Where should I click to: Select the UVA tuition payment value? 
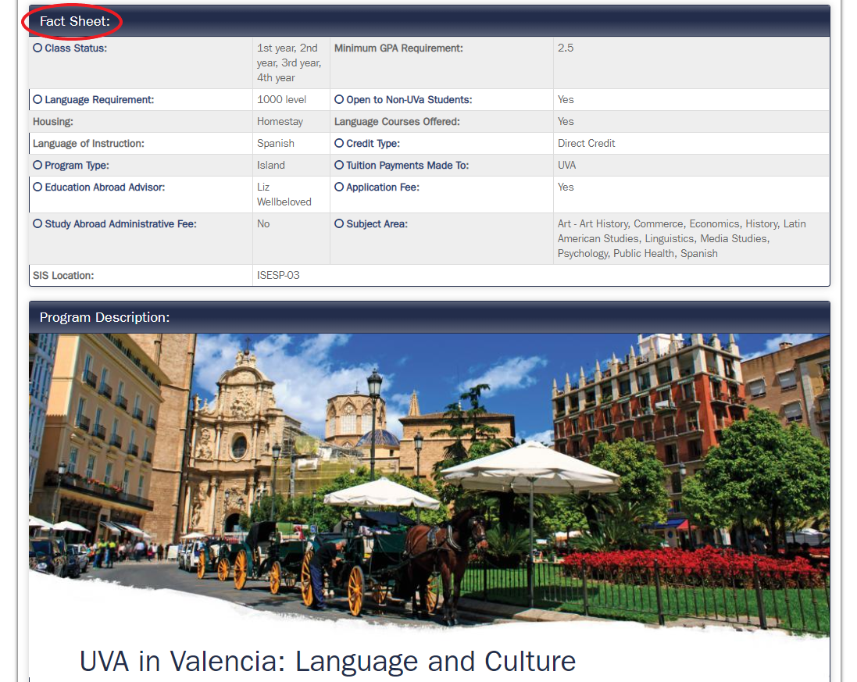pyautogui.click(x=567, y=165)
